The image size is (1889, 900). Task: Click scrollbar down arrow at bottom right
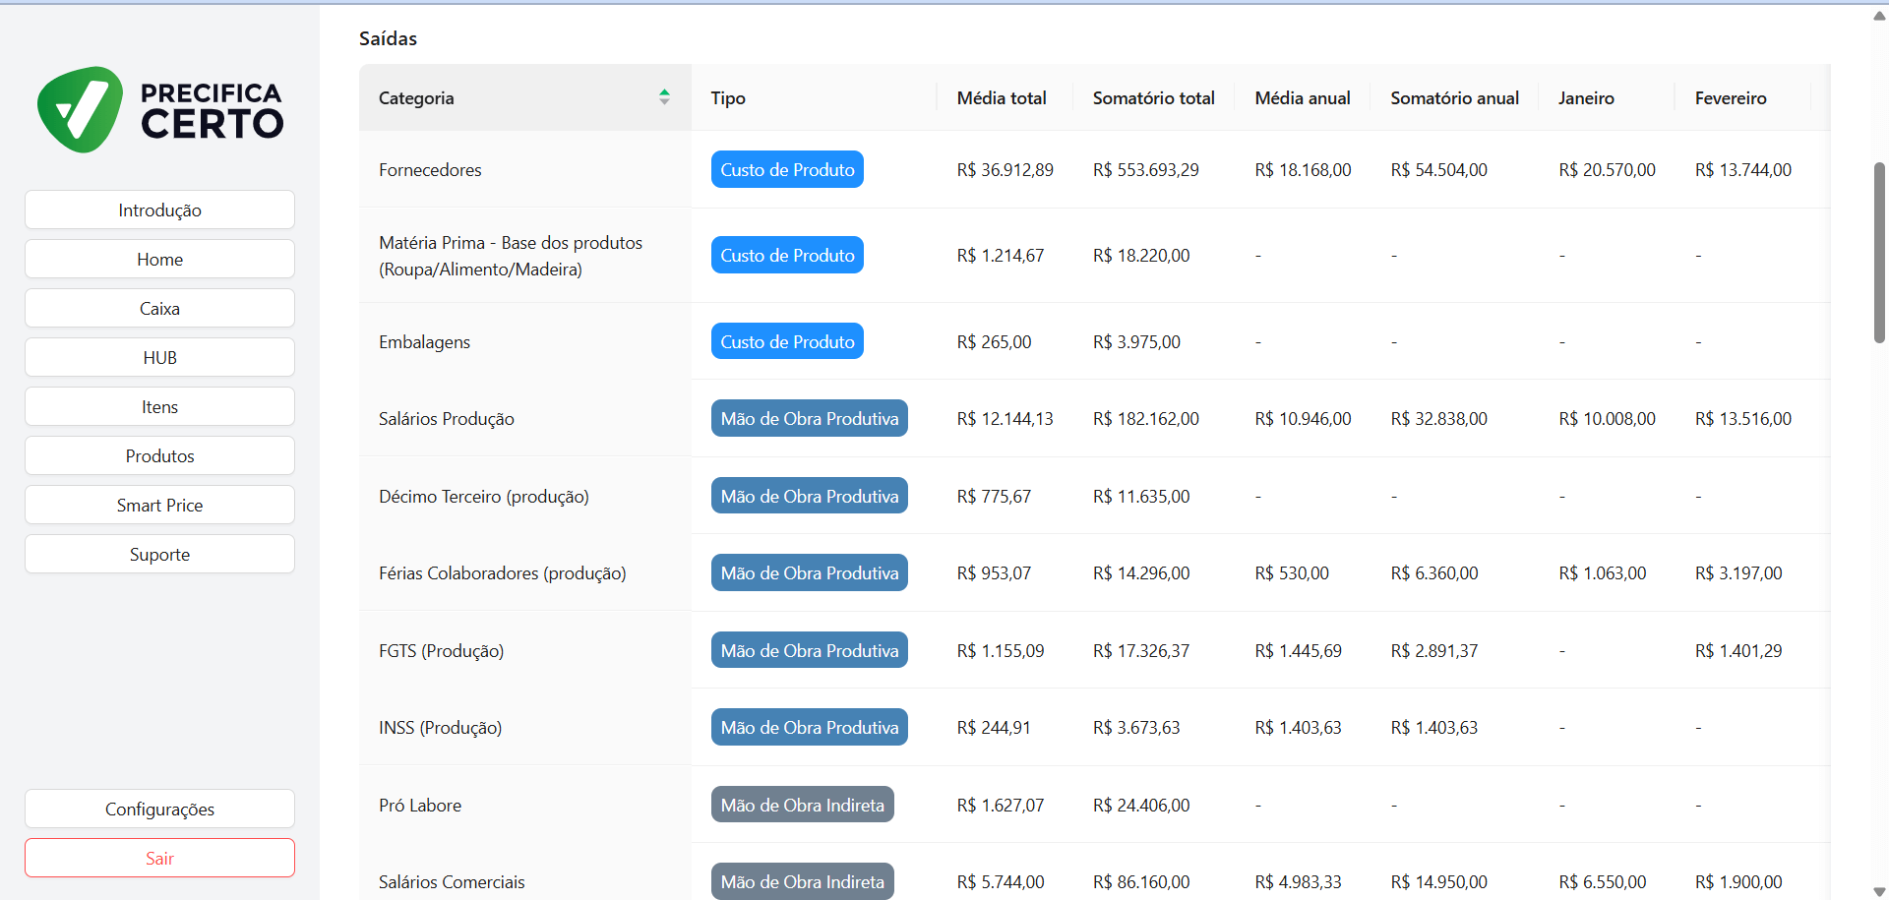pos(1879,891)
